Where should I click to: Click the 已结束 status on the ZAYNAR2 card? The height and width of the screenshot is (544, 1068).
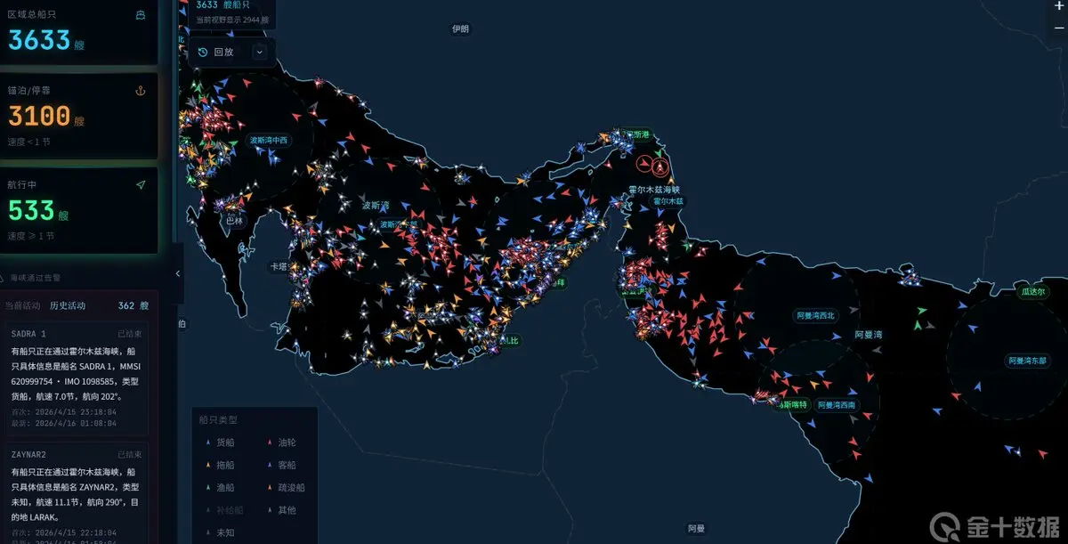point(130,454)
